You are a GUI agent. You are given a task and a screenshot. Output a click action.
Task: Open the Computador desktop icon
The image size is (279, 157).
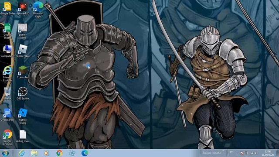(7, 51)
